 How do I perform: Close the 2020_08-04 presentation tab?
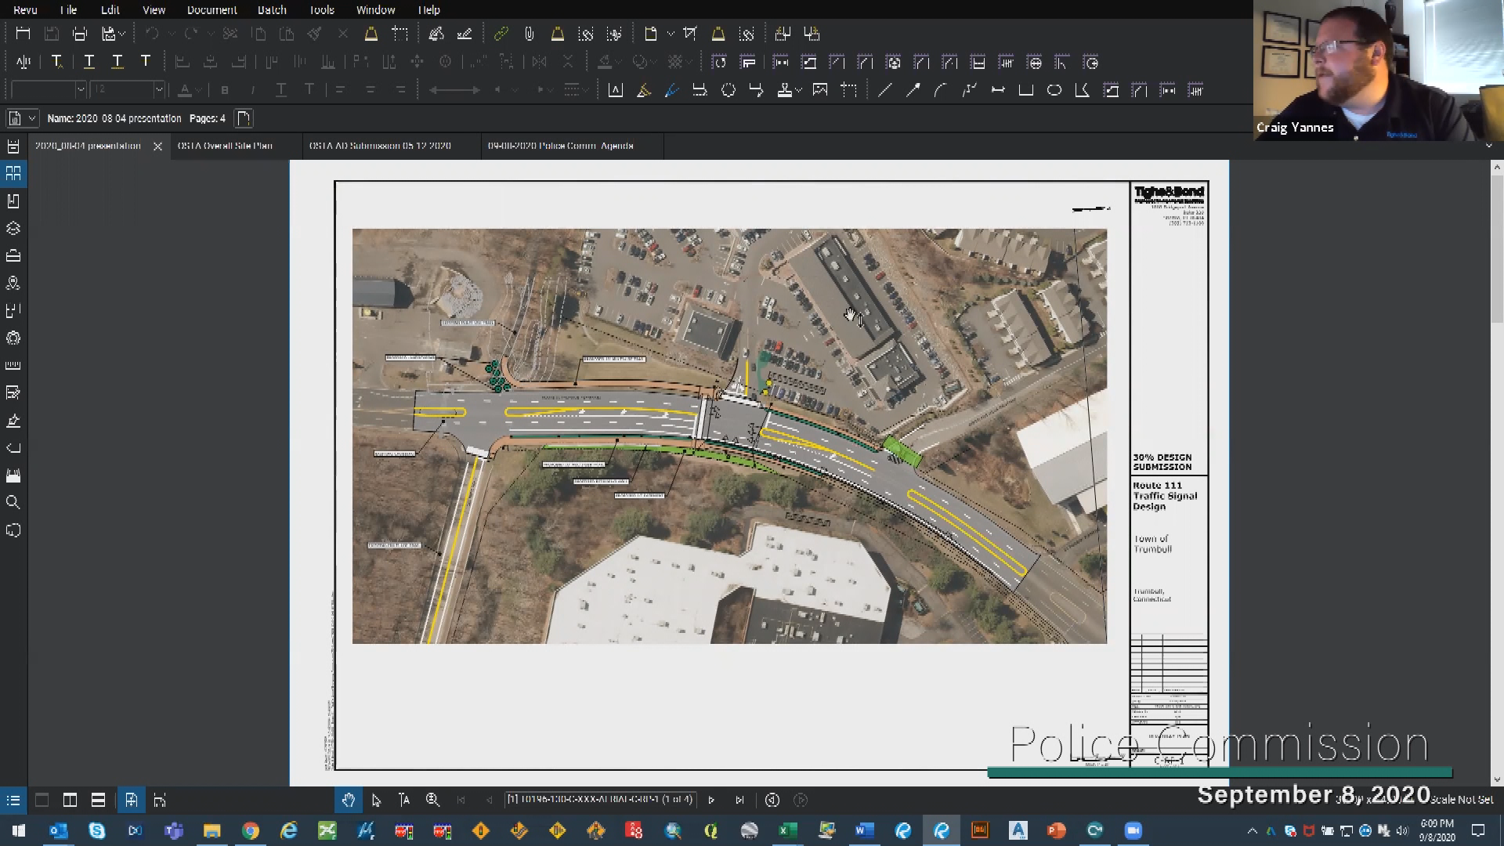point(157,146)
